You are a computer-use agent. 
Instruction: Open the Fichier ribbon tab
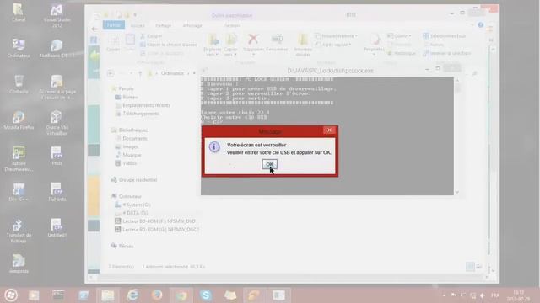[x=114, y=25]
